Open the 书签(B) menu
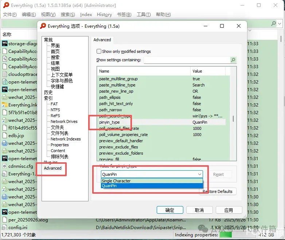This screenshot has height=240, width=285. click(x=124, y=15)
